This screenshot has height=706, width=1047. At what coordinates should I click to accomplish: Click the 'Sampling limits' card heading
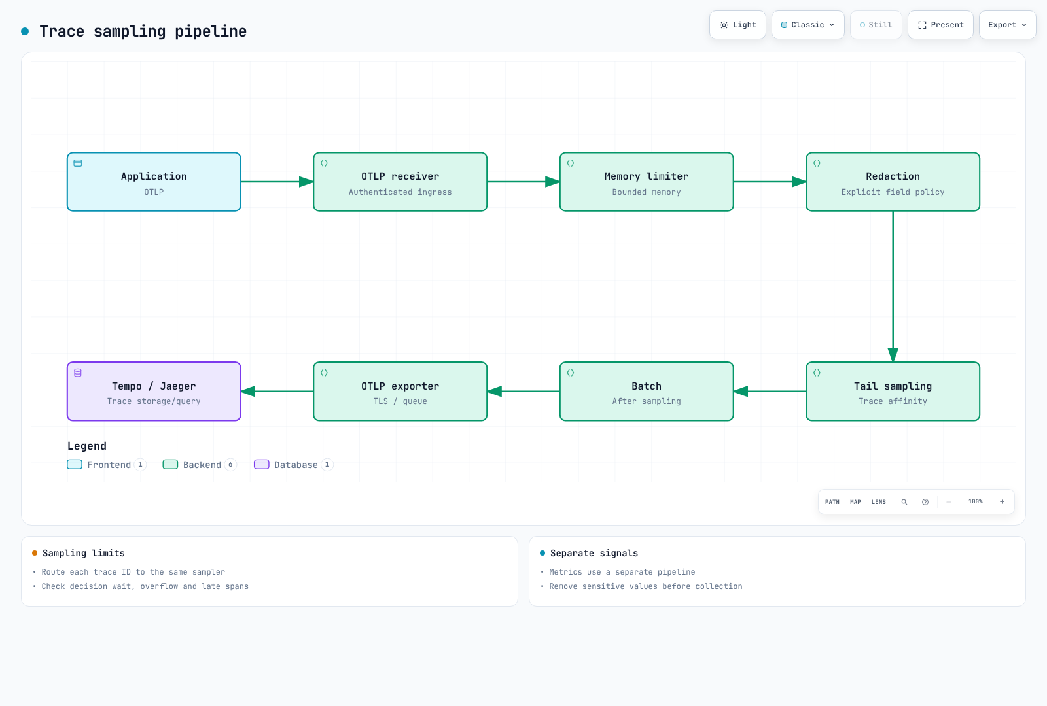(x=84, y=553)
